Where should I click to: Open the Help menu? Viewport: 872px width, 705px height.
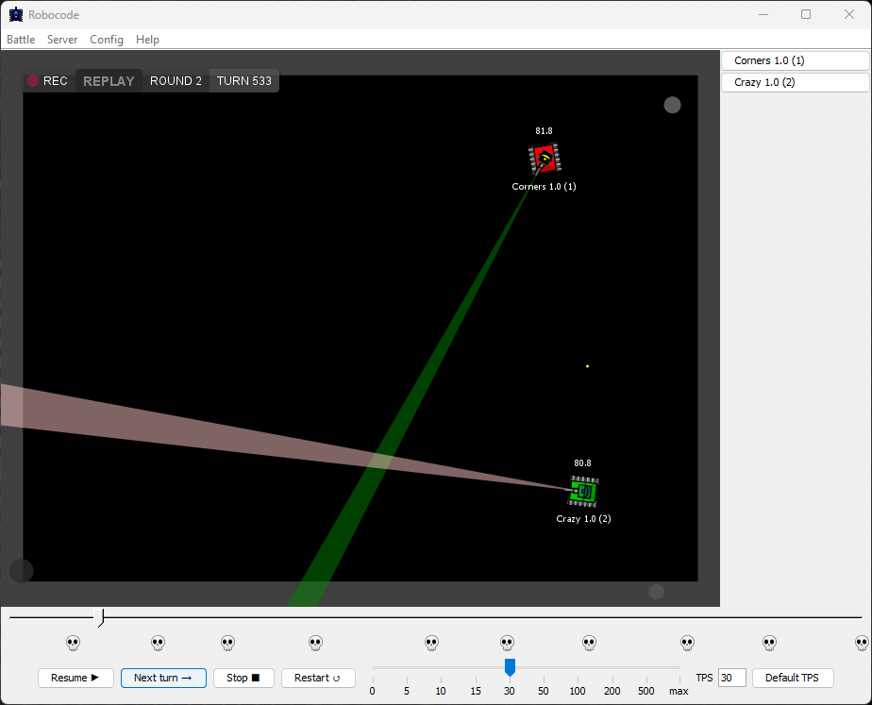[147, 40]
